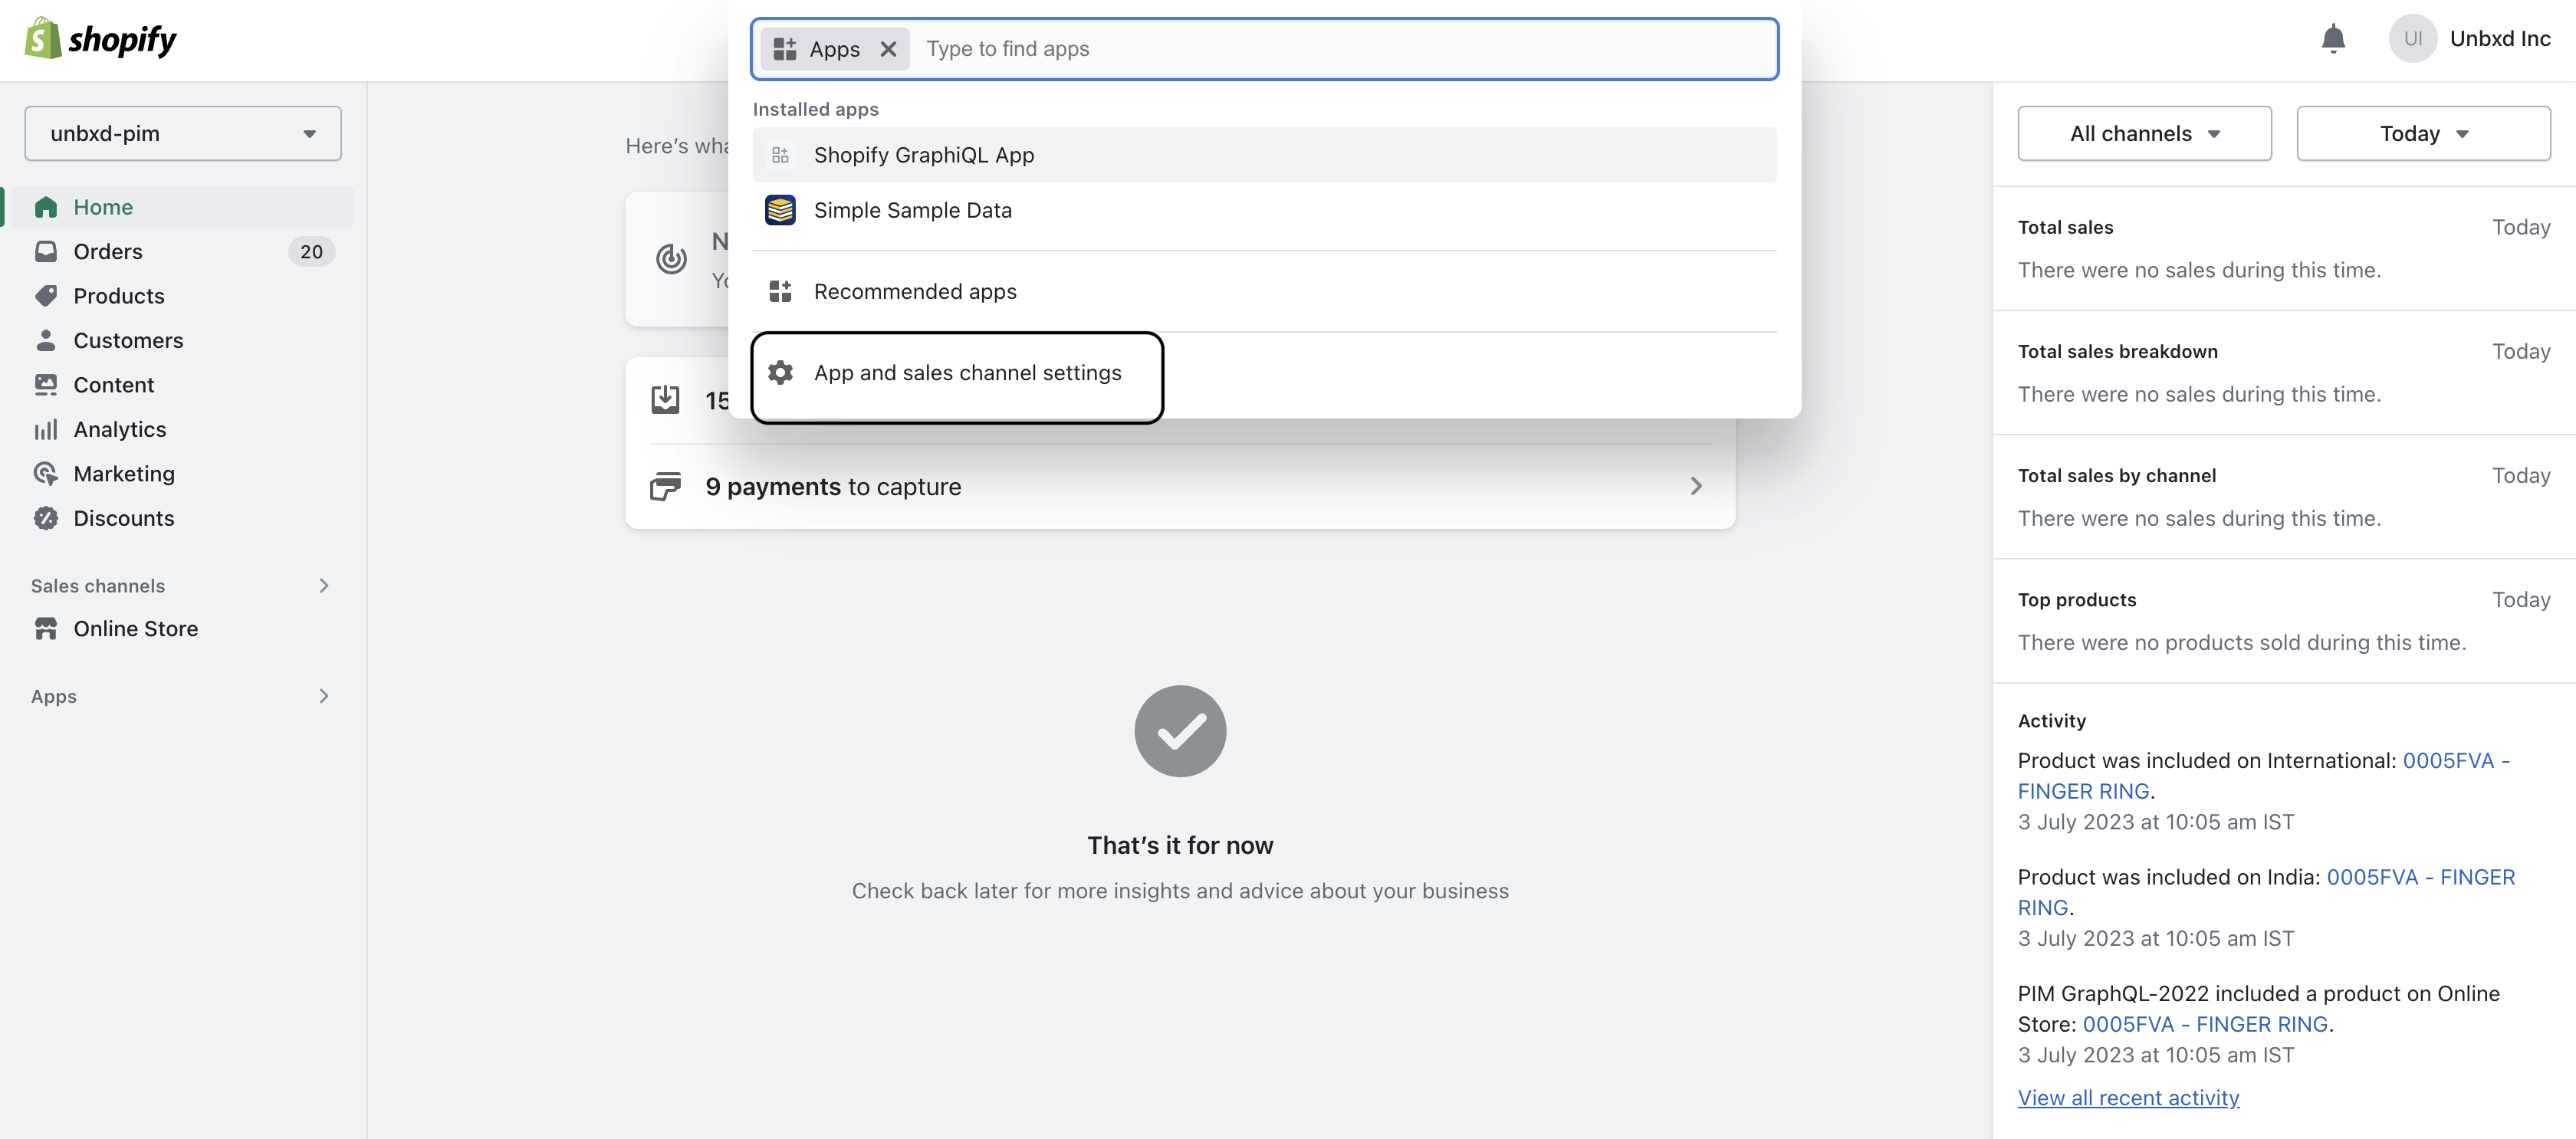Click the Shopify logo
Screen dimensions: 2576x1139
(x=100, y=39)
